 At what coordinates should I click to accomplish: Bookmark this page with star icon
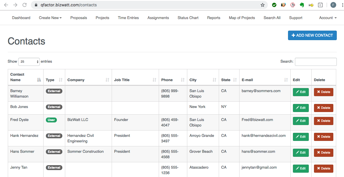(263, 5)
